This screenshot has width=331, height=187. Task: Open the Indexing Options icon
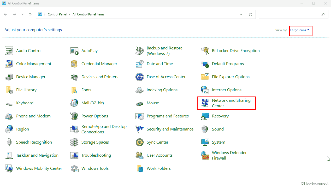140,90
